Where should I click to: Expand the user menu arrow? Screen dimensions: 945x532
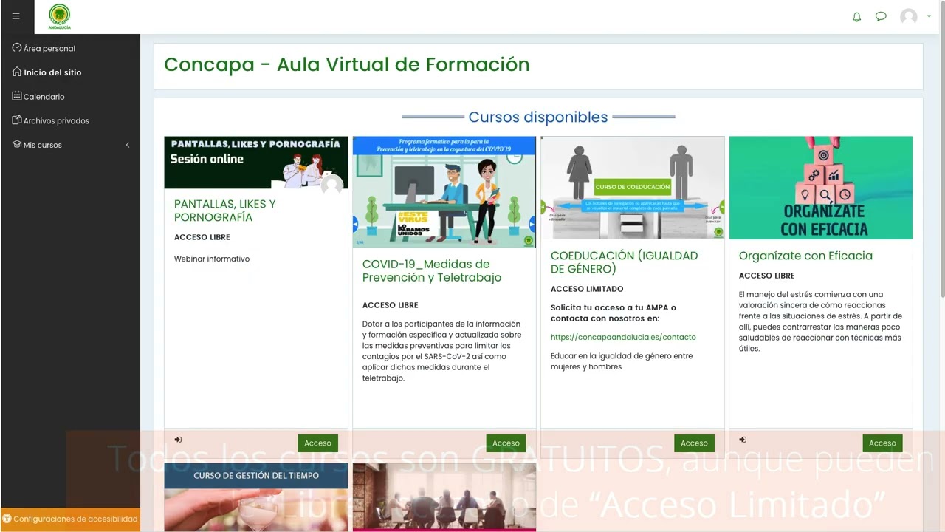929,16
